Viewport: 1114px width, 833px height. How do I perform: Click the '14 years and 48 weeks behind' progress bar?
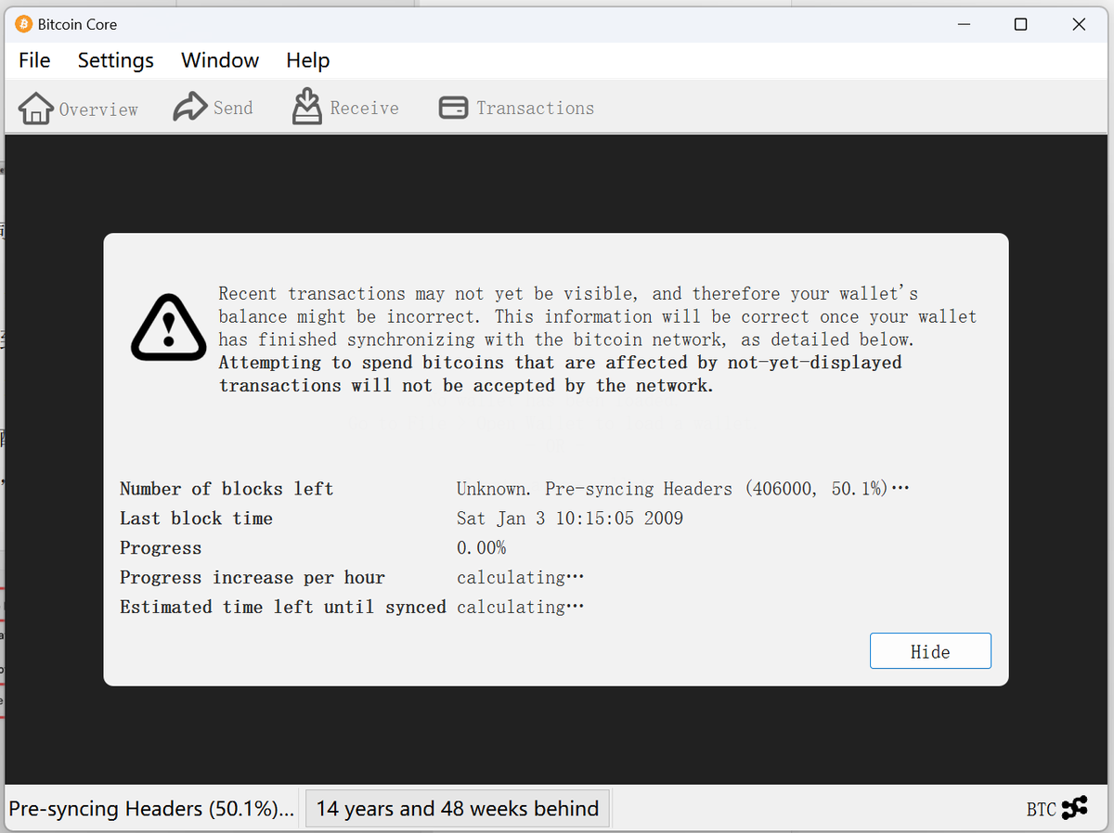pyautogui.click(x=458, y=809)
